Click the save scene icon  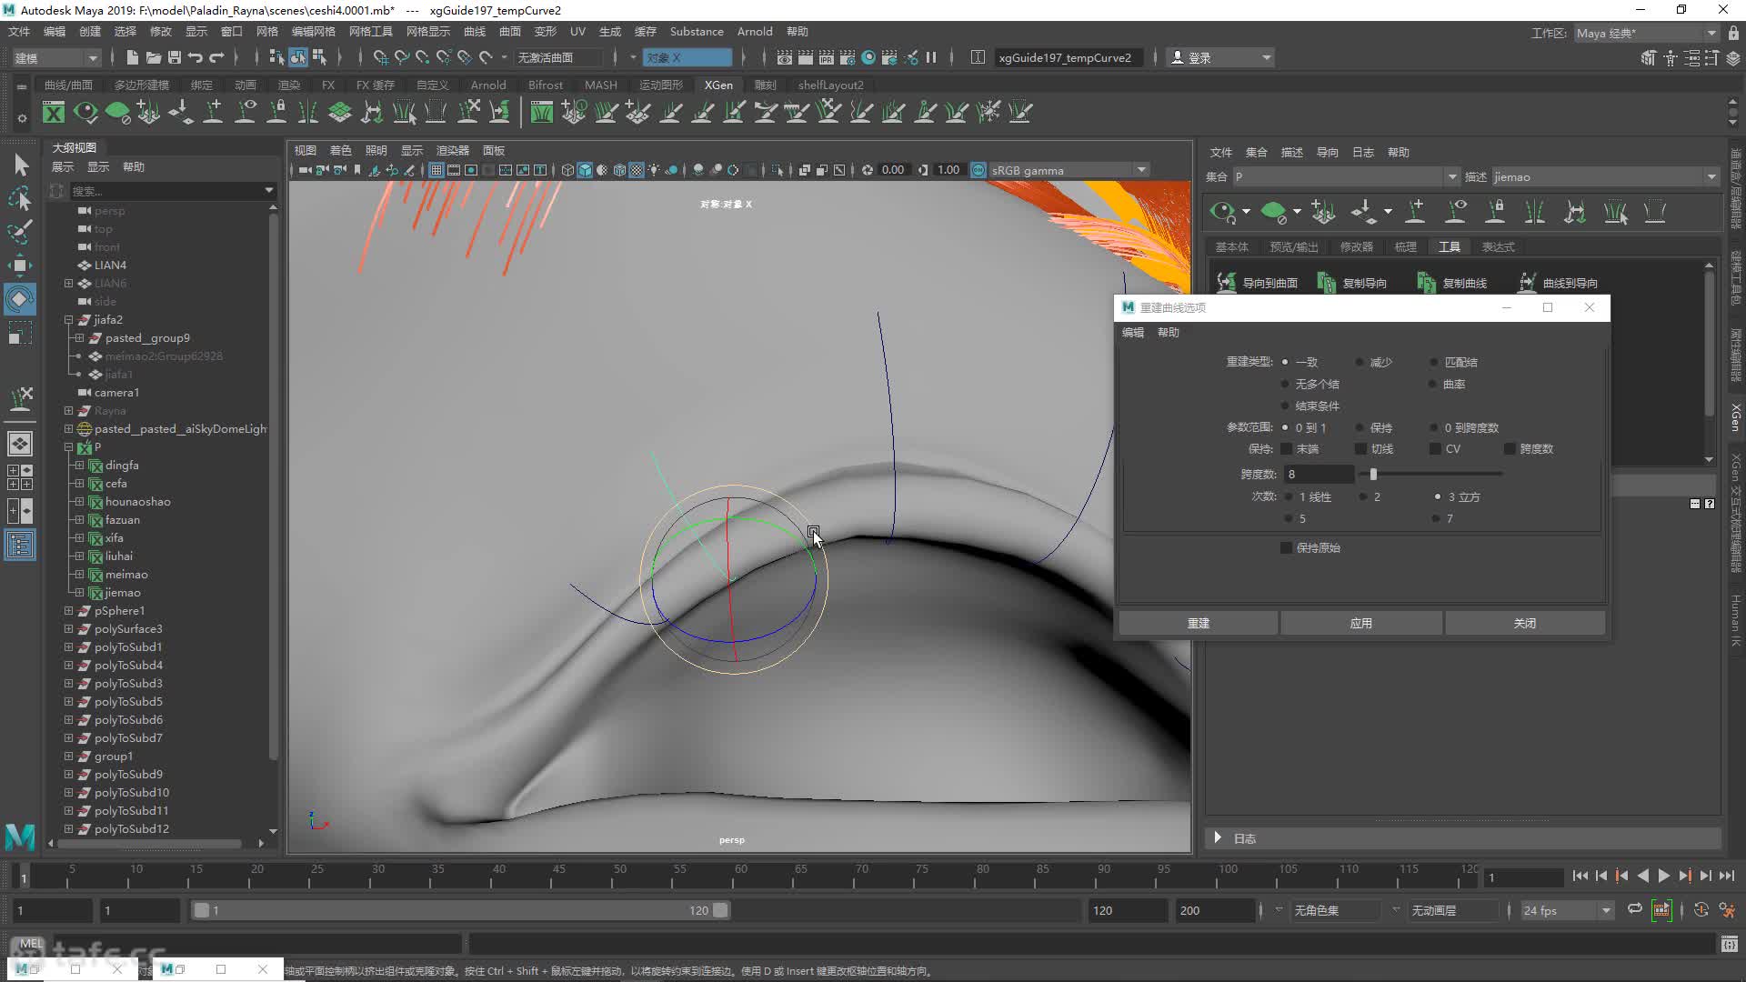click(x=174, y=57)
